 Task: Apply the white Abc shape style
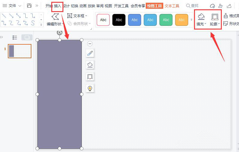(x=103, y=20)
